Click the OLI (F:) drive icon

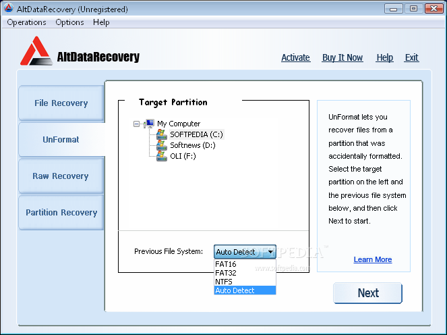[x=162, y=156]
